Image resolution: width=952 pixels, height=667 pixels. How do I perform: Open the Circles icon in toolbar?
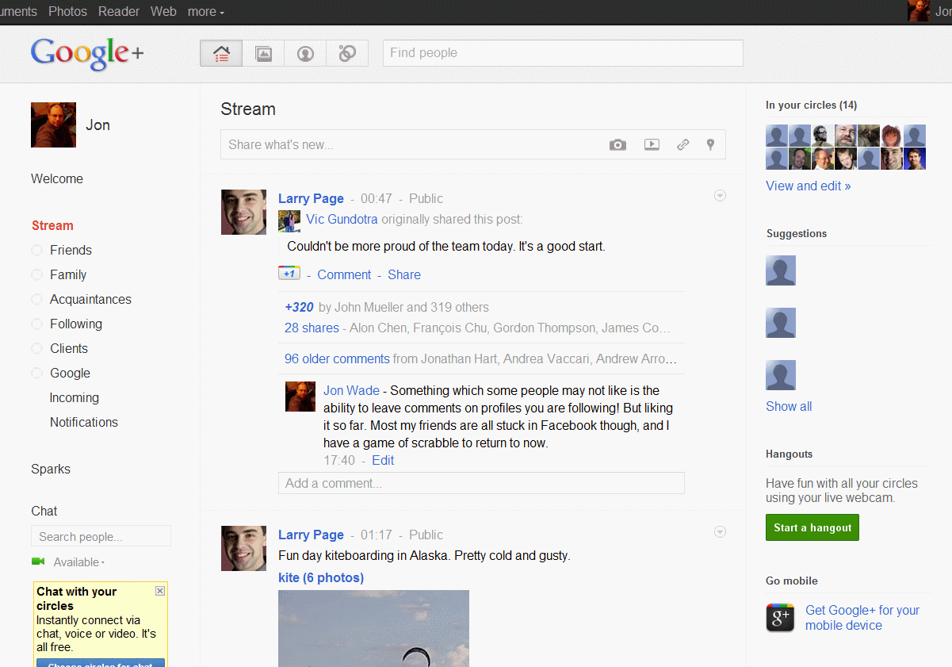pos(347,54)
